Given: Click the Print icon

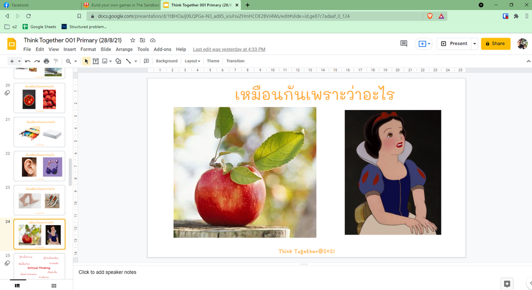Looking at the screenshot, I should pyautogui.click(x=47, y=61).
